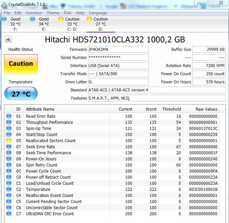Viewport: 229px width, 223px height.
Task: Open the Function menu
Action: click(x=34, y=13)
